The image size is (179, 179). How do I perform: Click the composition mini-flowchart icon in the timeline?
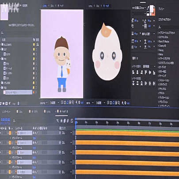point(57,121)
